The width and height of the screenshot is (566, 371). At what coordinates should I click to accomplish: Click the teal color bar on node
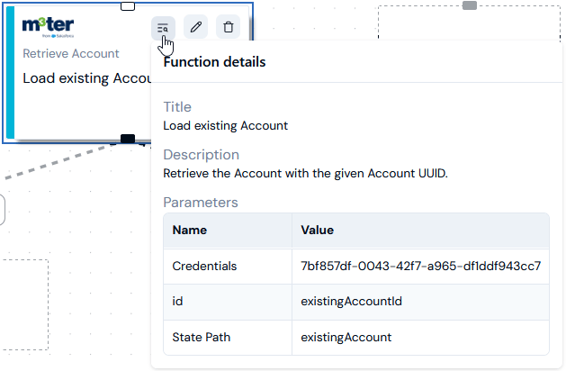click(x=11, y=72)
